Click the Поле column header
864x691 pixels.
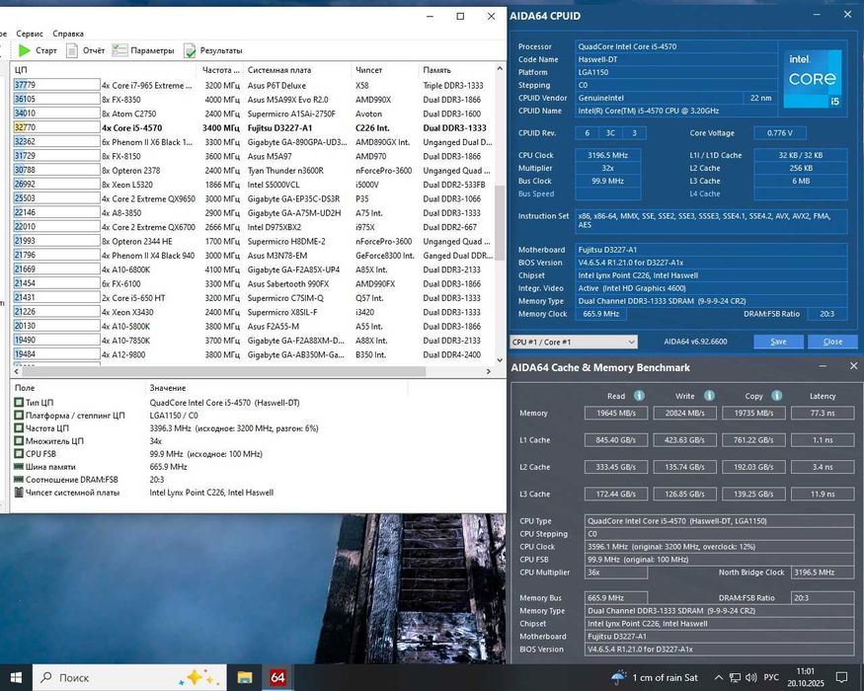tap(77, 388)
